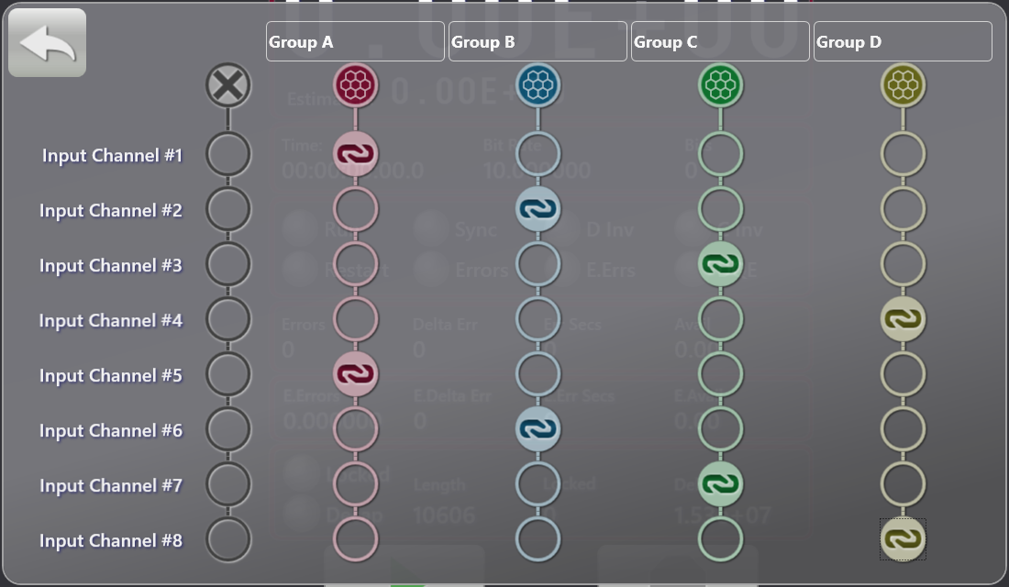1009x587 pixels.
Task: Unlink Input Channel #1 from Group A
Action: [x=356, y=154]
